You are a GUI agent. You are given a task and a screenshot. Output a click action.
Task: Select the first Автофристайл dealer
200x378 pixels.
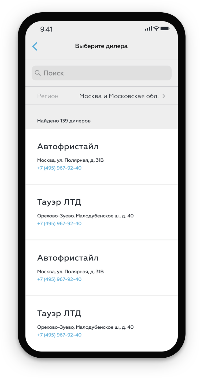click(68, 147)
